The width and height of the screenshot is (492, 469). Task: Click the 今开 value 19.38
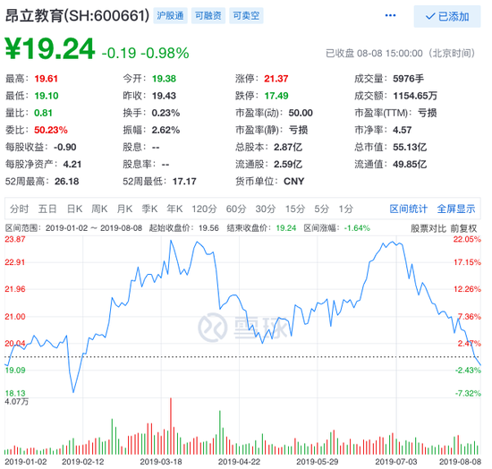[x=164, y=79]
